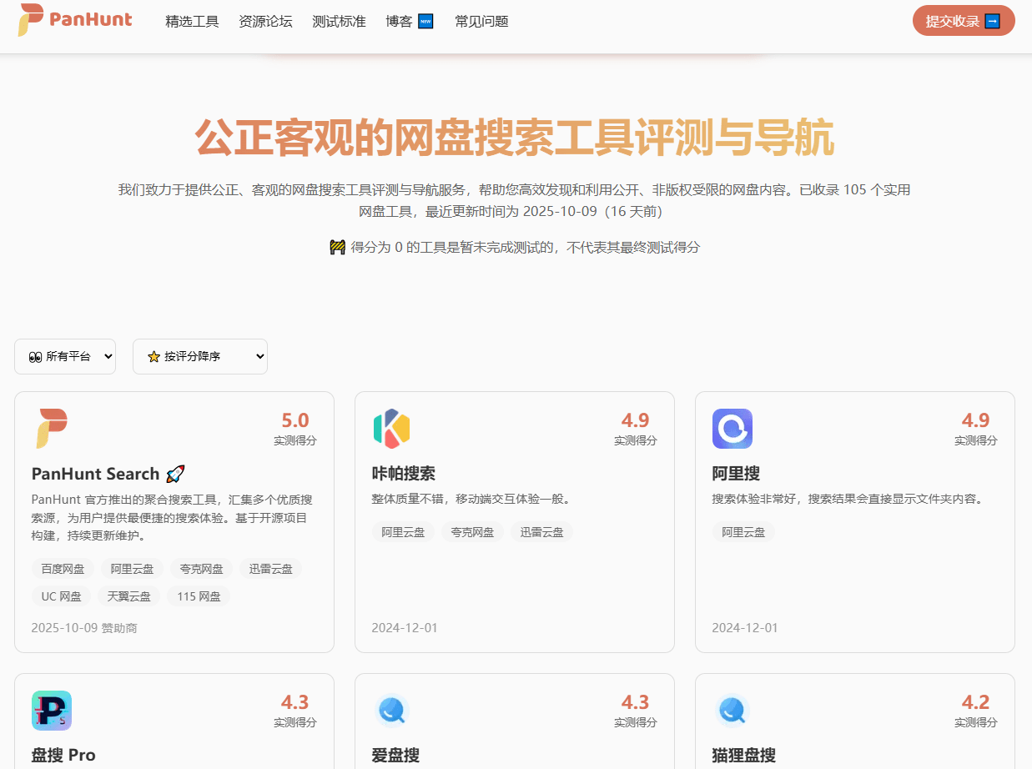Expand the 115 网盘 tag filter

198,596
